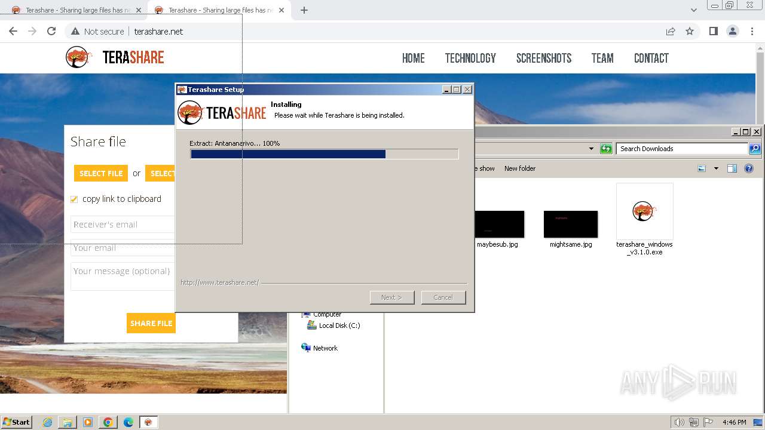Expand the tab search chevron
765x430 pixels.
693,10
